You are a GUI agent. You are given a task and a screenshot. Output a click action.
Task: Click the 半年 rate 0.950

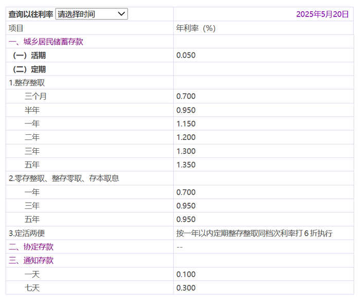186,110
